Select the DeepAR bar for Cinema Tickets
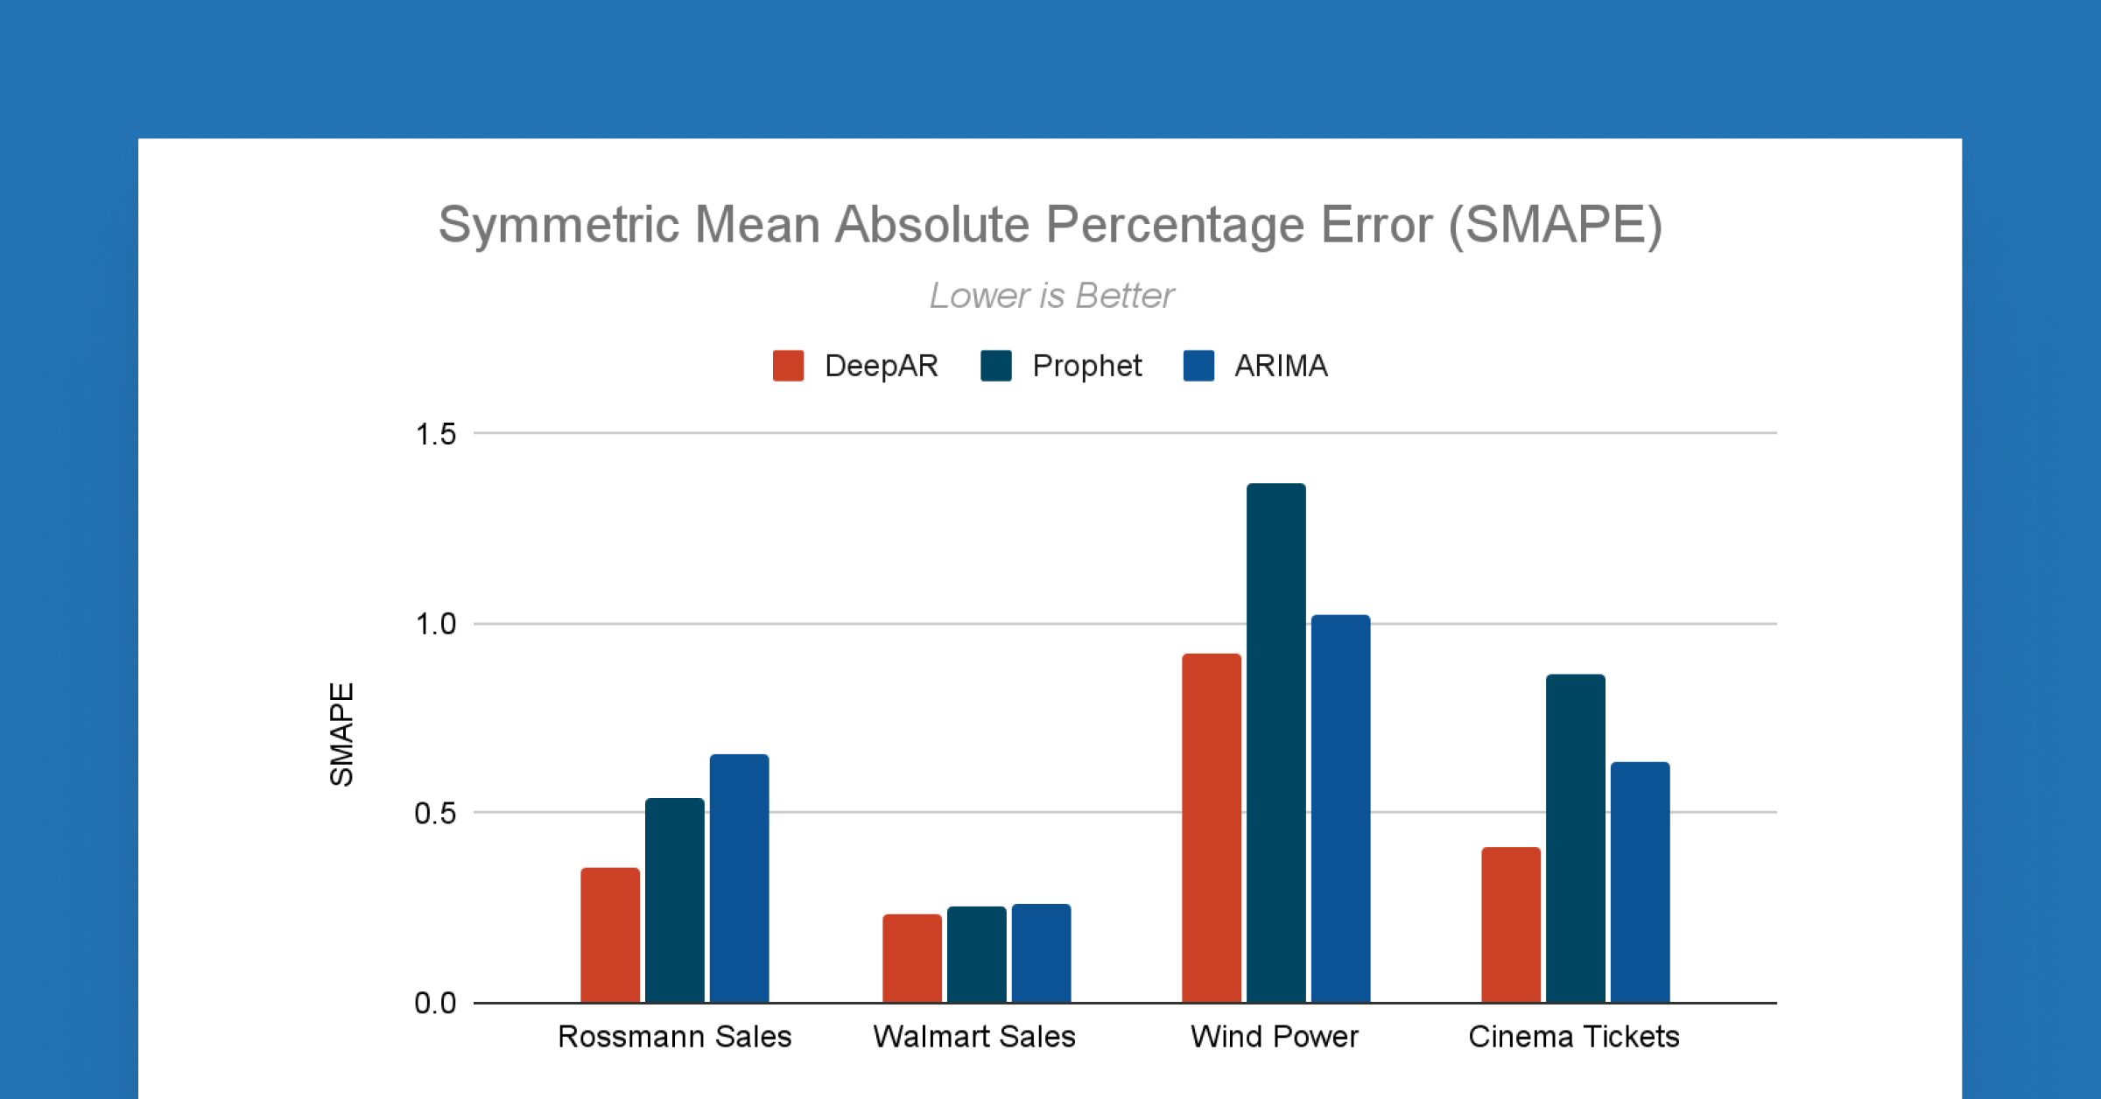This screenshot has height=1099, width=2101. (x=1510, y=925)
